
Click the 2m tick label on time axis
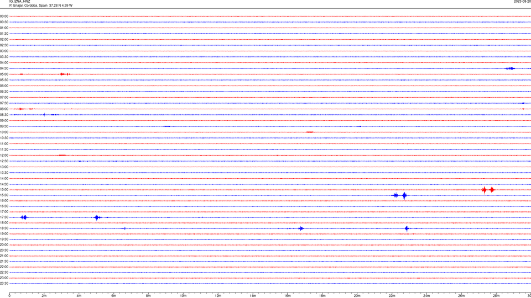[x=44, y=296]
